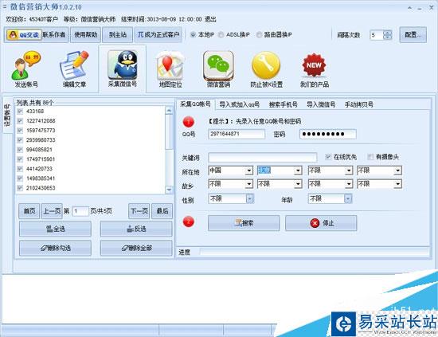
Task: Toggle the 在线优先 checkbox
Action: click(x=328, y=157)
